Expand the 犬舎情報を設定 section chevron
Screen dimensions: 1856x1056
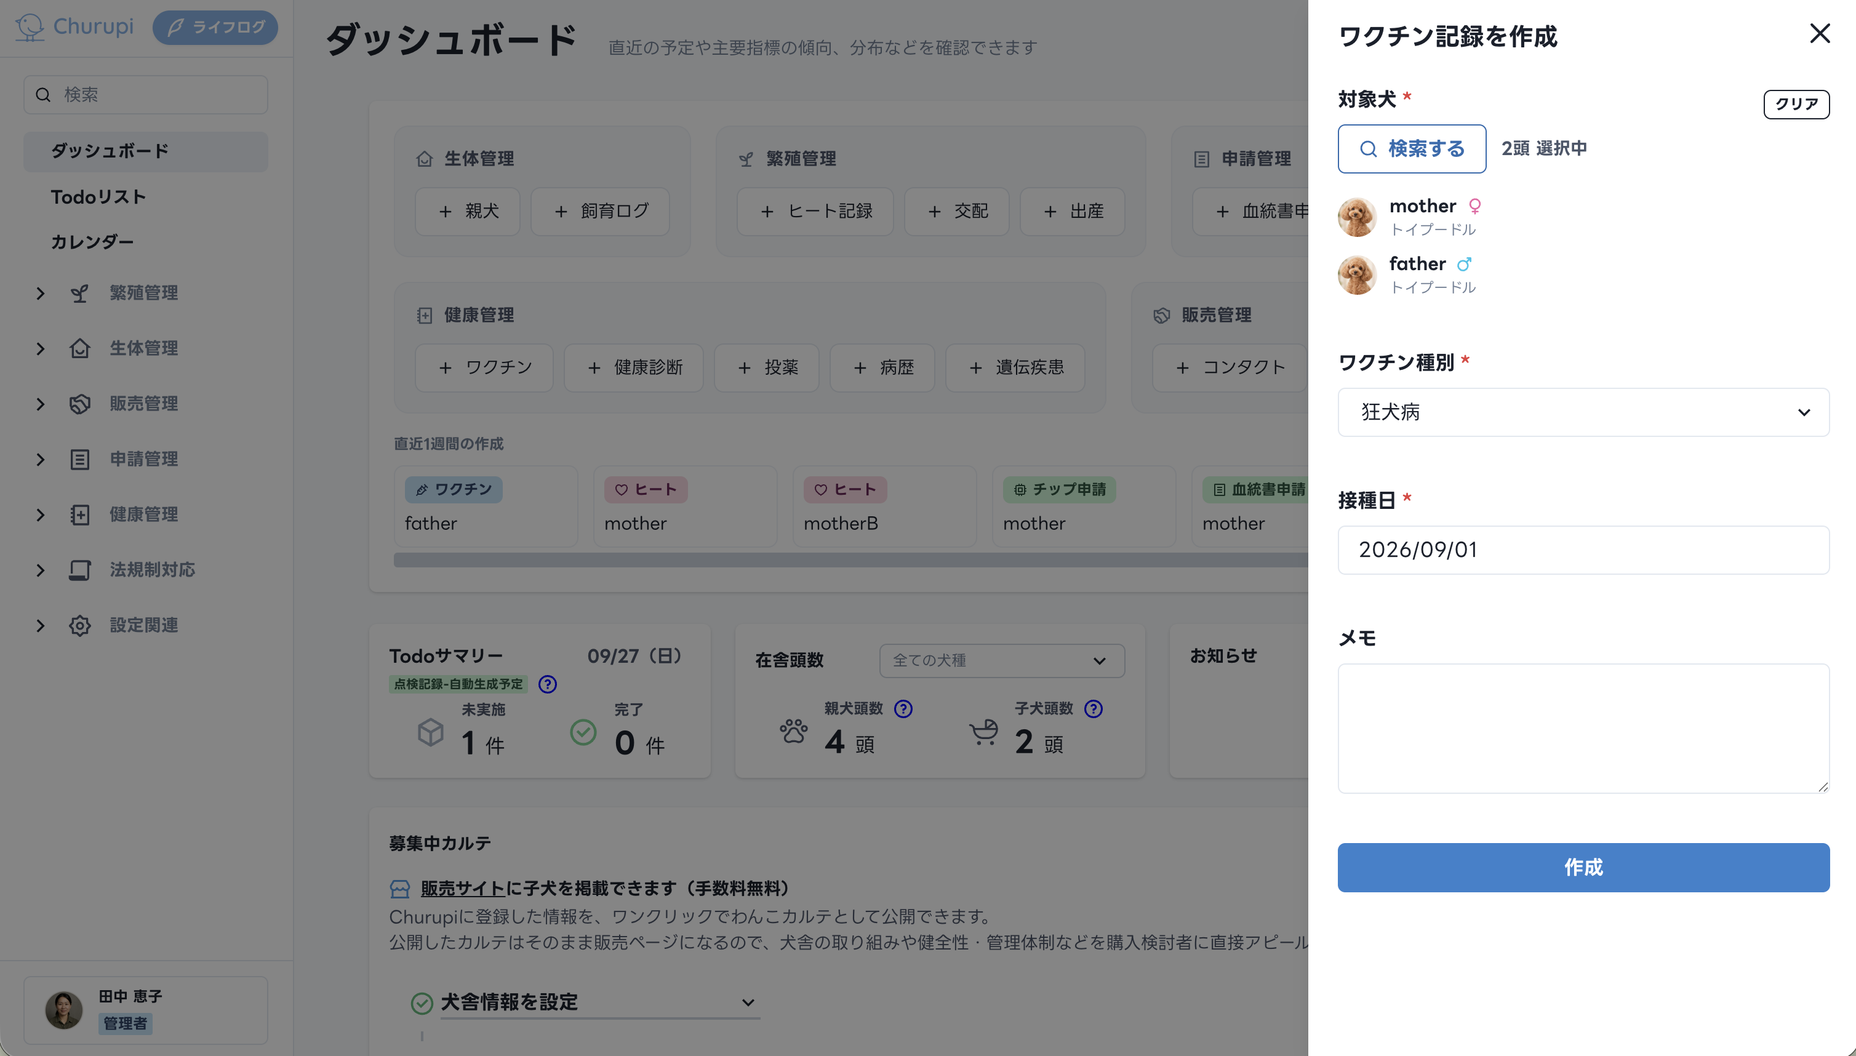click(748, 1002)
